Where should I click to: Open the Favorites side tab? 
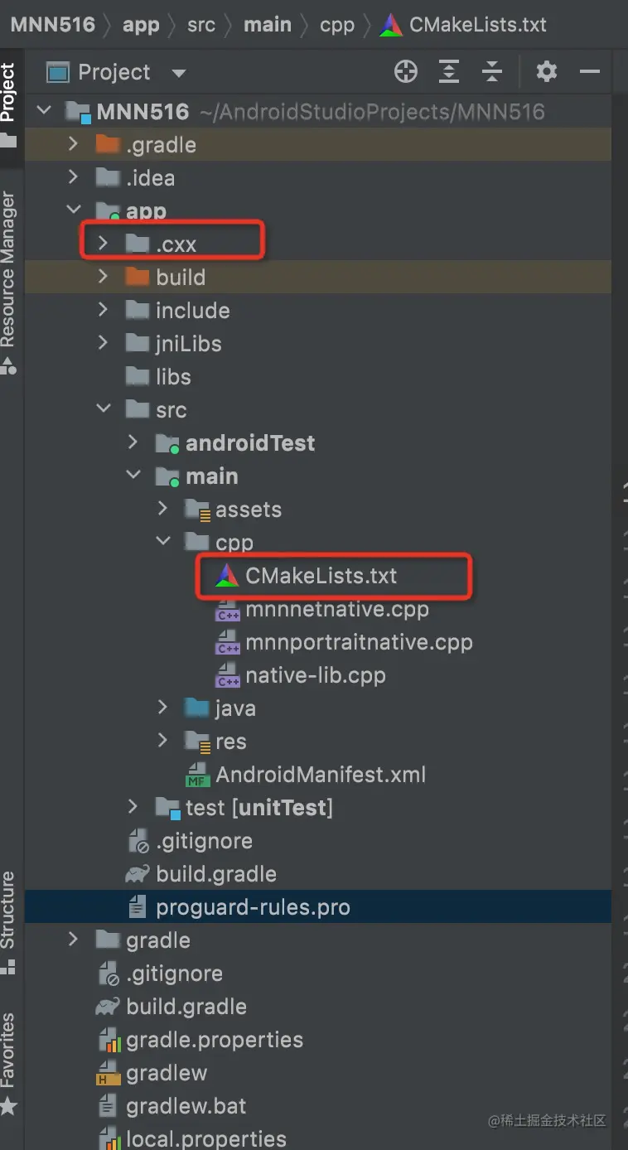(x=8, y=1051)
